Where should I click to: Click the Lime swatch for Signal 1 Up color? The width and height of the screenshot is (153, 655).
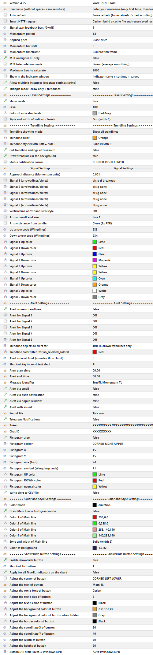tap(95, 242)
